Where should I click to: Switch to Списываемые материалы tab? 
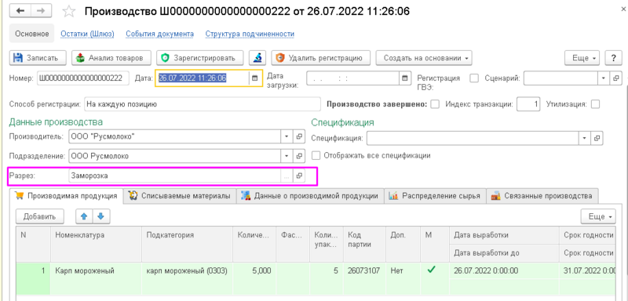[x=180, y=196]
